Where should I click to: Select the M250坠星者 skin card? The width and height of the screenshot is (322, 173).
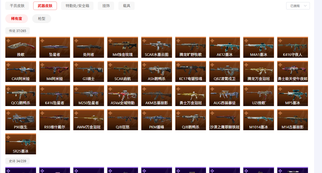(89, 96)
